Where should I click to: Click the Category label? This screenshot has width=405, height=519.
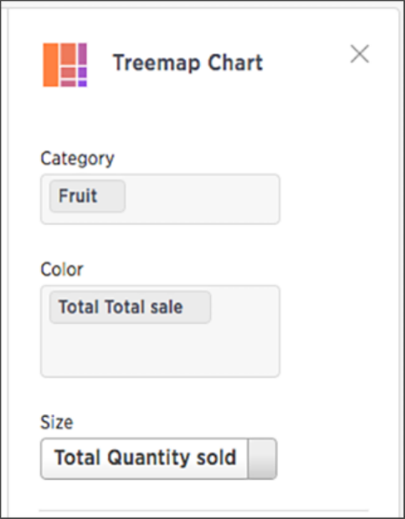78,159
